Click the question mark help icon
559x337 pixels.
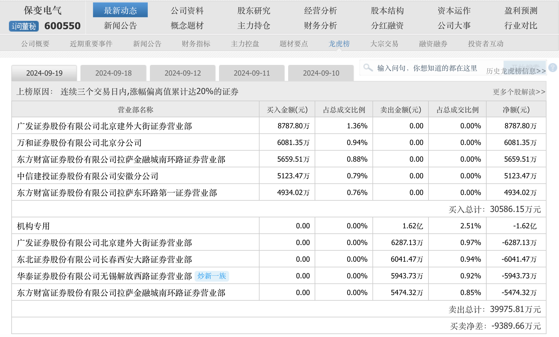pyautogui.click(x=552, y=68)
